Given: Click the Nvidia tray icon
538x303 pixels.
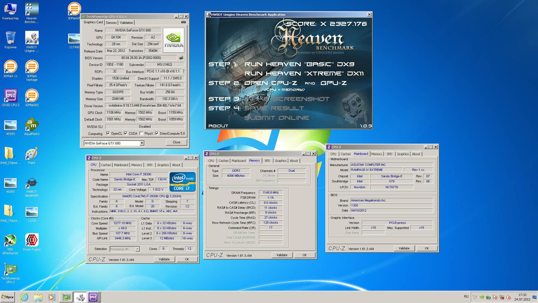Looking at the screenshot, I should point(482,297).
